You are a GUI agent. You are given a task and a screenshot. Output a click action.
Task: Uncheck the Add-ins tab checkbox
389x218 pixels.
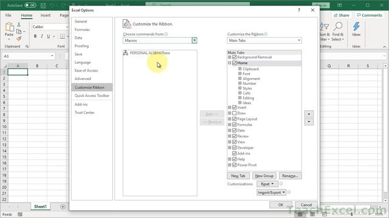235,153
